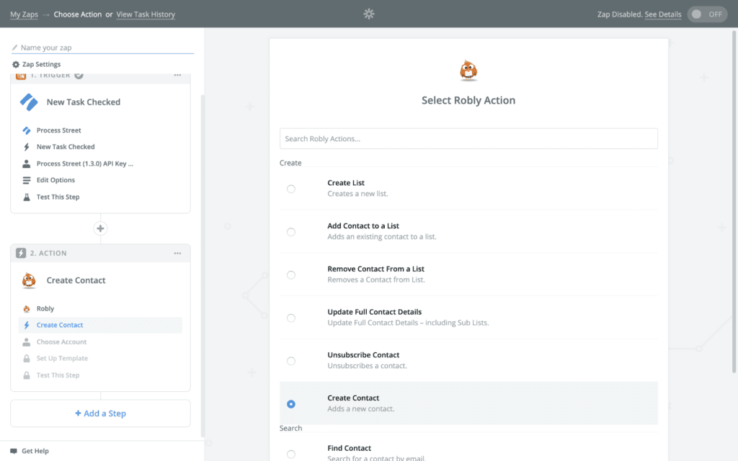The height and width of the screenshot is (461, 738).
Task: Click the Select Robly Action heading
Action: (468, 100)
